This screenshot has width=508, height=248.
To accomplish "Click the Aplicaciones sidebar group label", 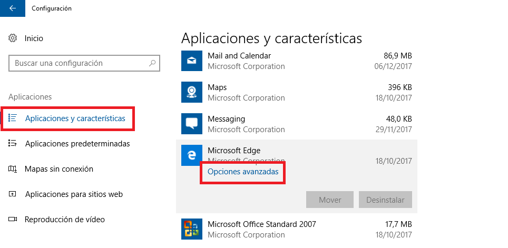I will [30, 97].
